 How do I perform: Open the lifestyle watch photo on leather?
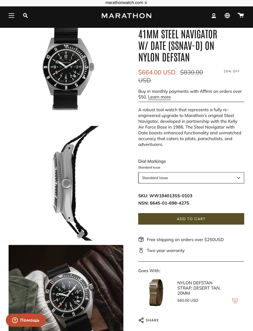[x=66, y=288]
